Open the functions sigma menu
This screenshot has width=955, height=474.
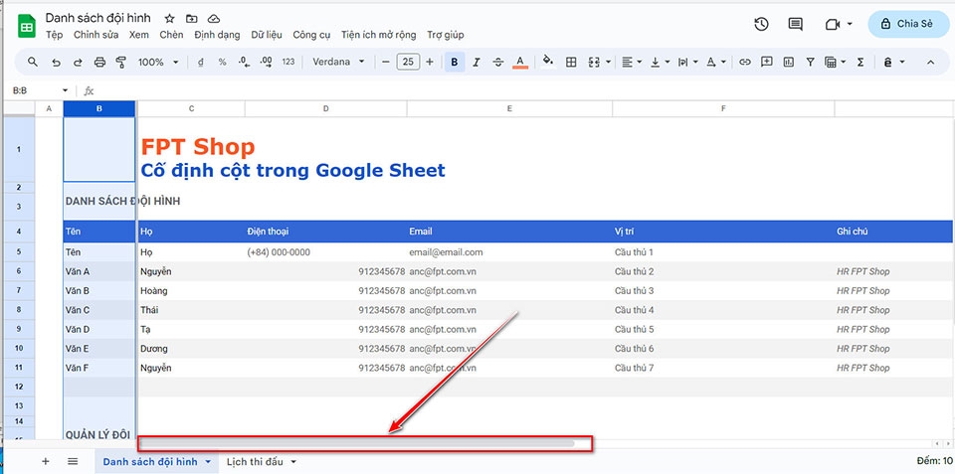pyautogui.click(x=860, y=62)
